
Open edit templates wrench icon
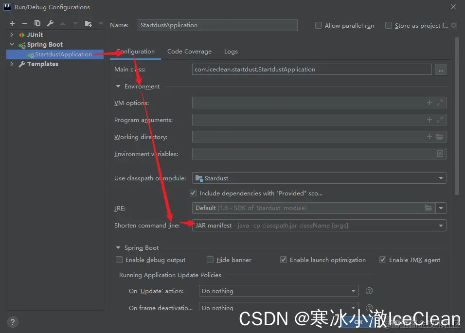50,23
